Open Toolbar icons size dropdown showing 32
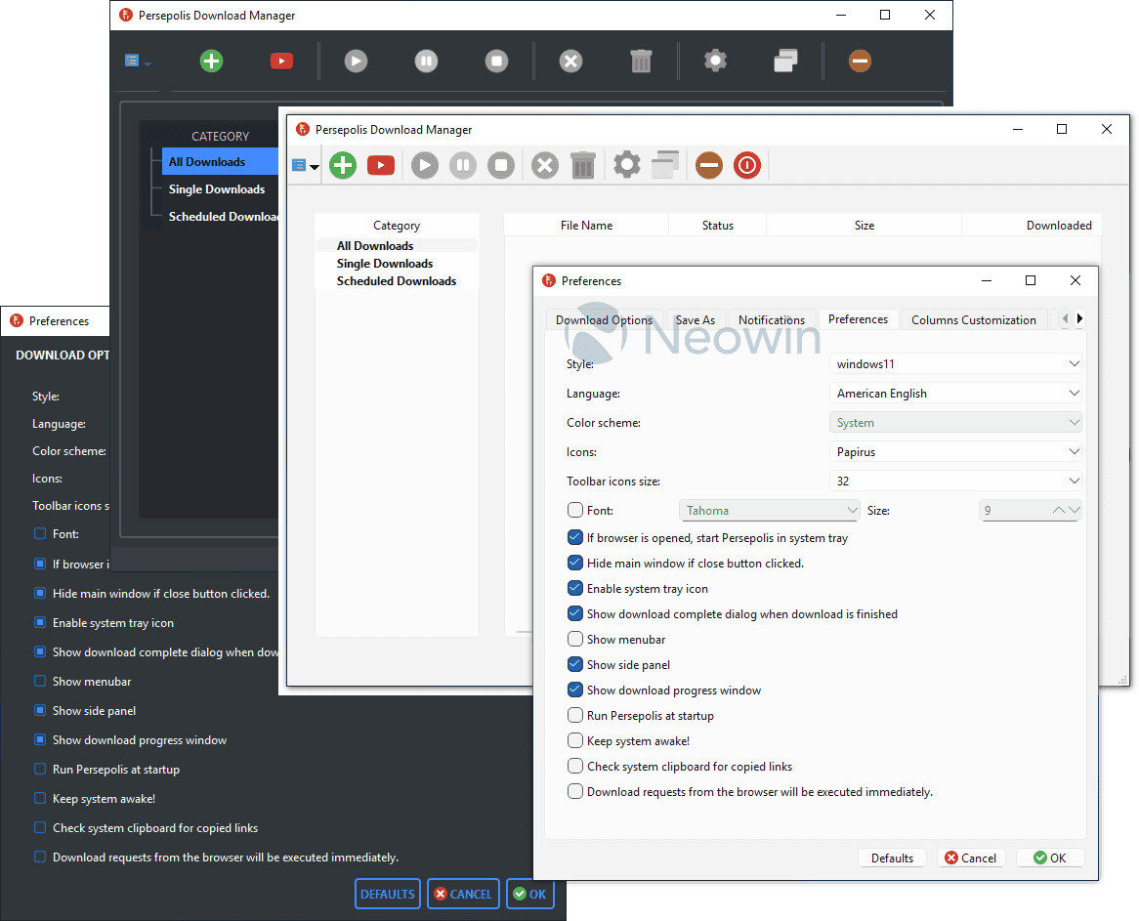The height and width of the screenshot is (921, 1139). [x=955, y=481]
